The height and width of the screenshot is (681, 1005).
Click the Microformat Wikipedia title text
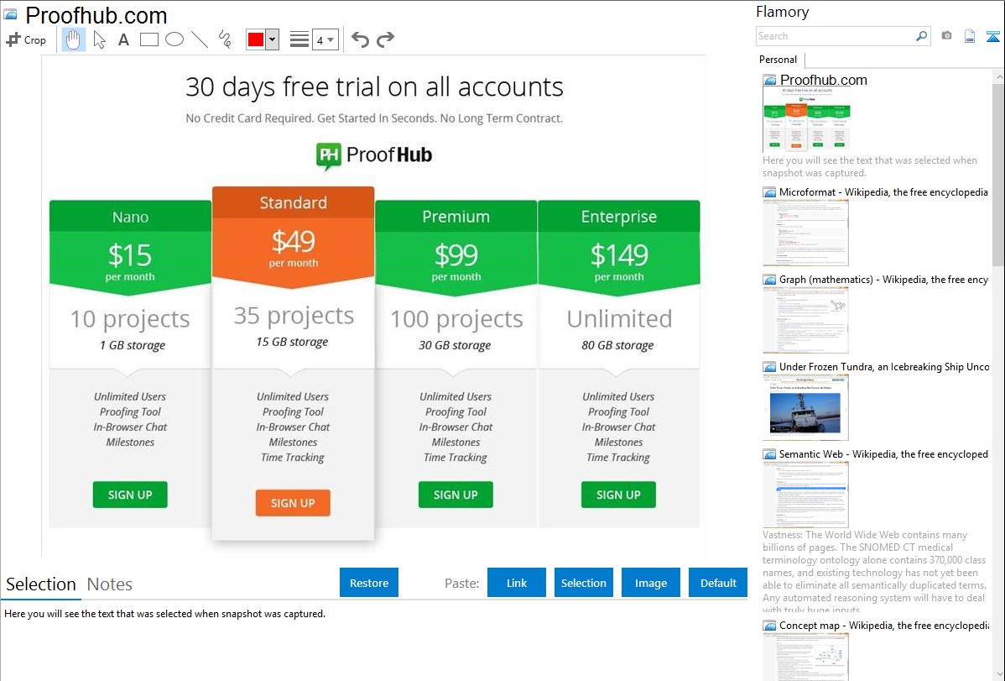pyautogui.click(x=883, y=192)
